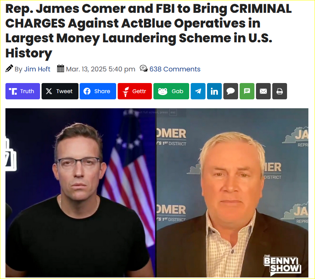Click the X Tweet share button
This screenshot has width=315, height=279.
(x=60, y=91)
